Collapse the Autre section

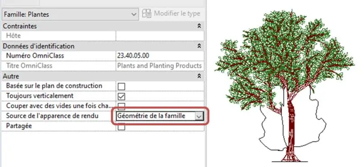[199, 76]
